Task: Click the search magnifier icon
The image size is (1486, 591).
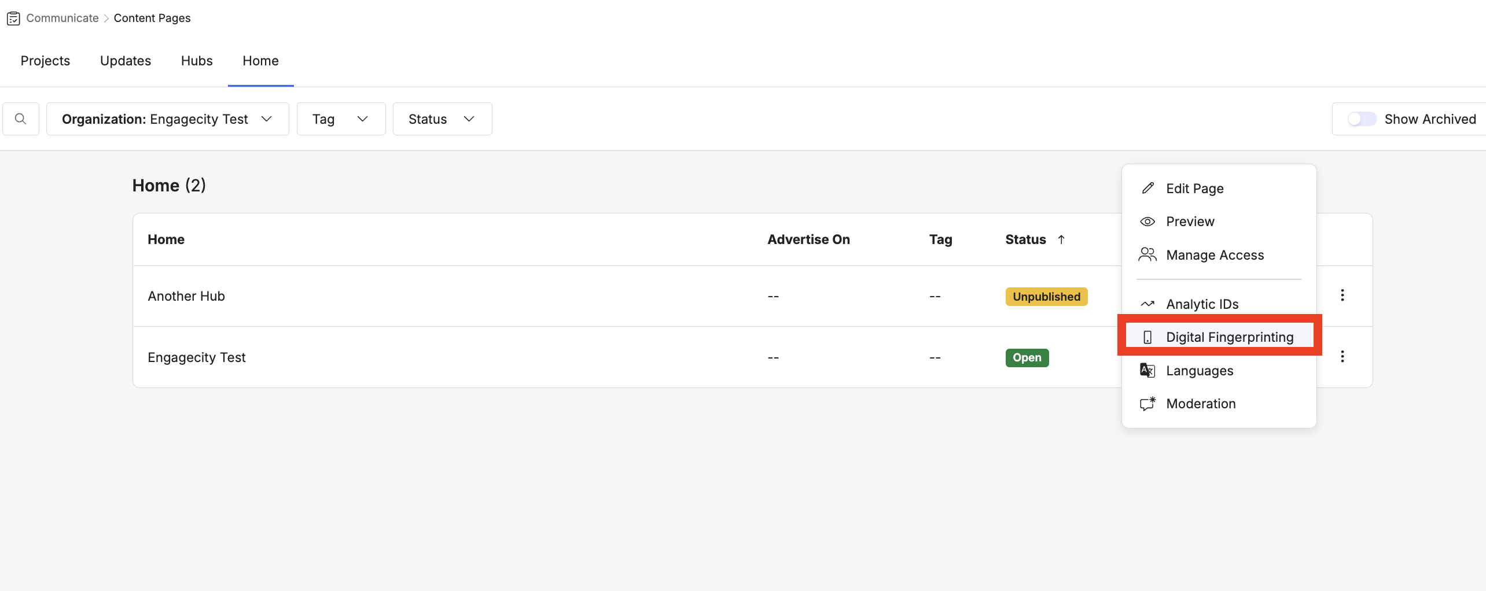Action: click(21, 119)
